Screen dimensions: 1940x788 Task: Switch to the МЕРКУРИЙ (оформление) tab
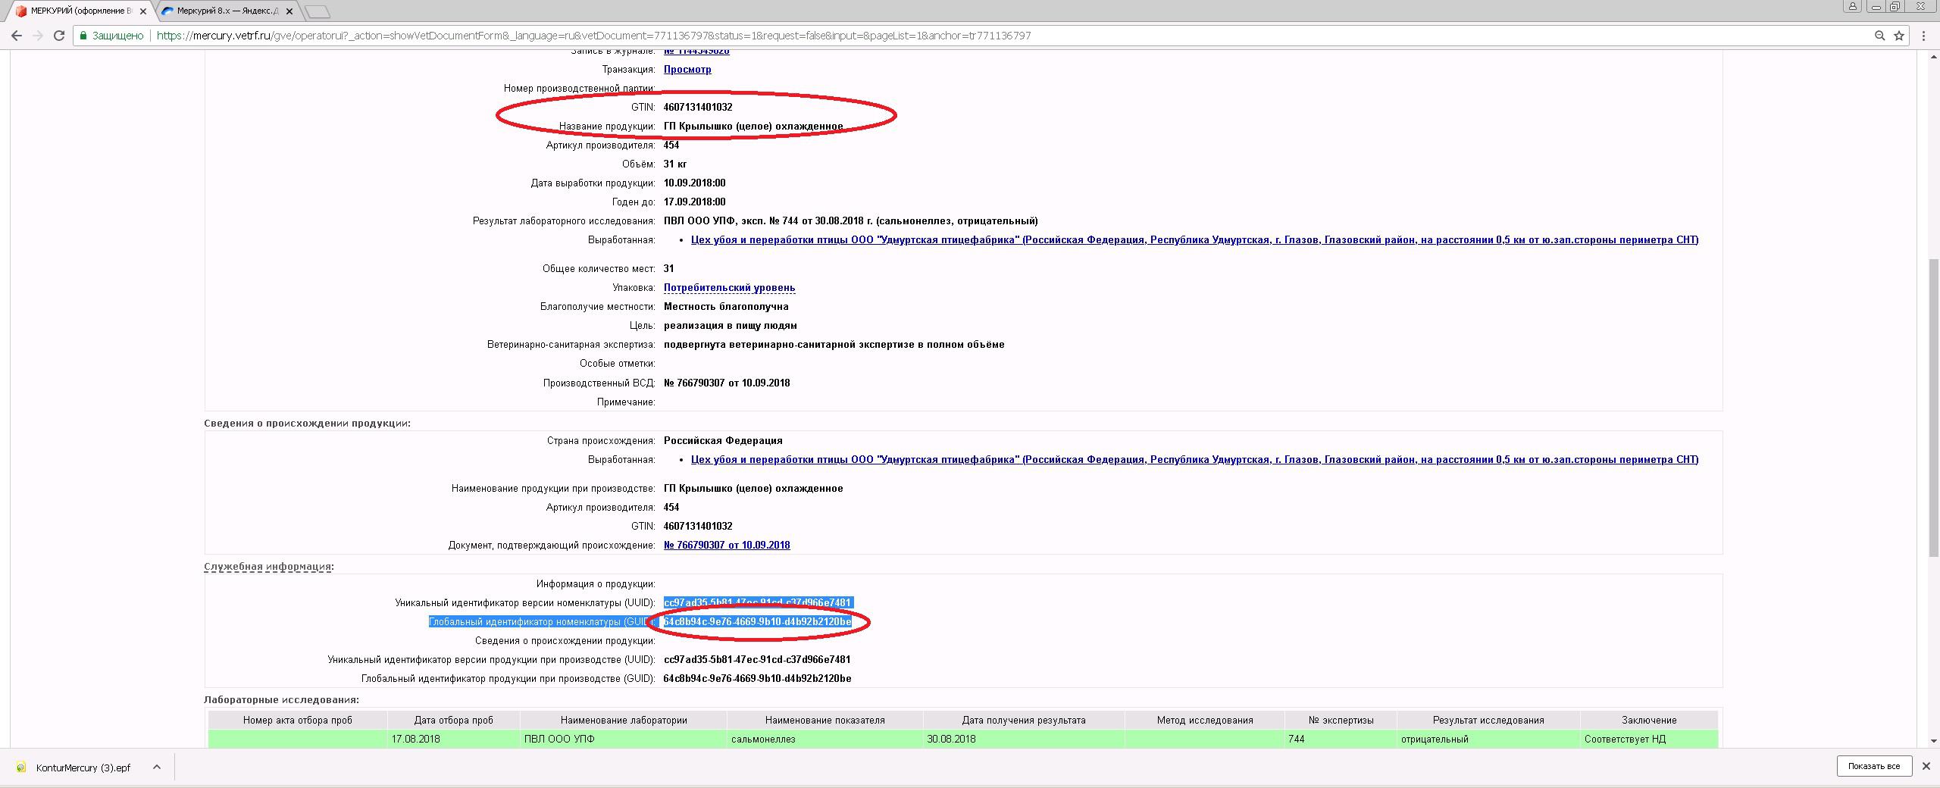point(81,11)
